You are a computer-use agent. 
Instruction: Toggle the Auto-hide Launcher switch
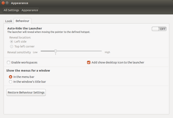click(159, 29)
